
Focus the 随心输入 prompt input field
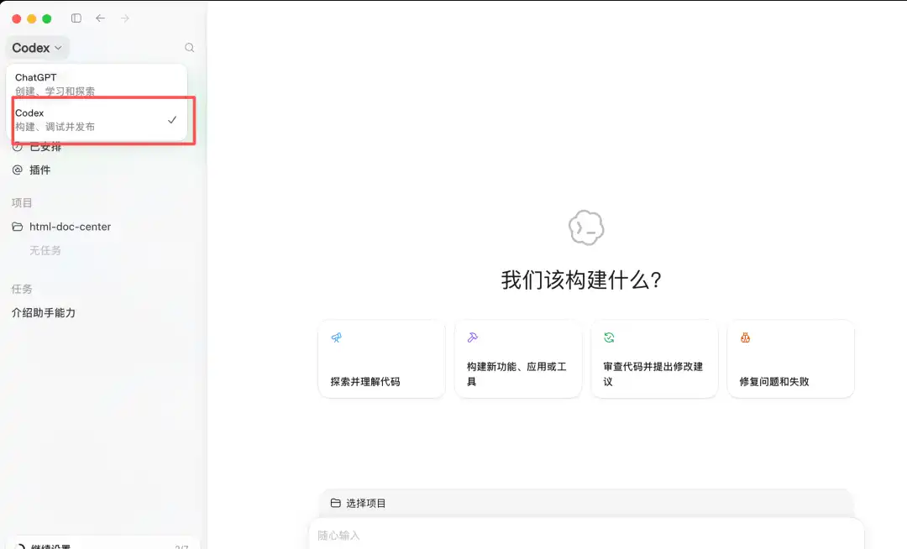point(586,536)
